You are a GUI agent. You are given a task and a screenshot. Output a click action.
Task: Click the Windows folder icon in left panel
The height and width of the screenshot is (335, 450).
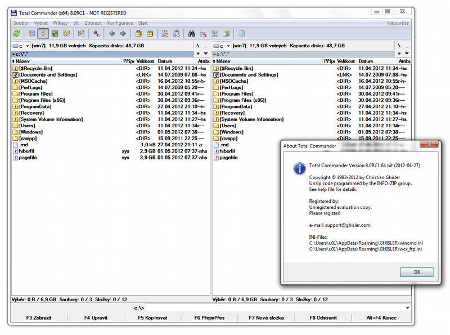[15, 132]
